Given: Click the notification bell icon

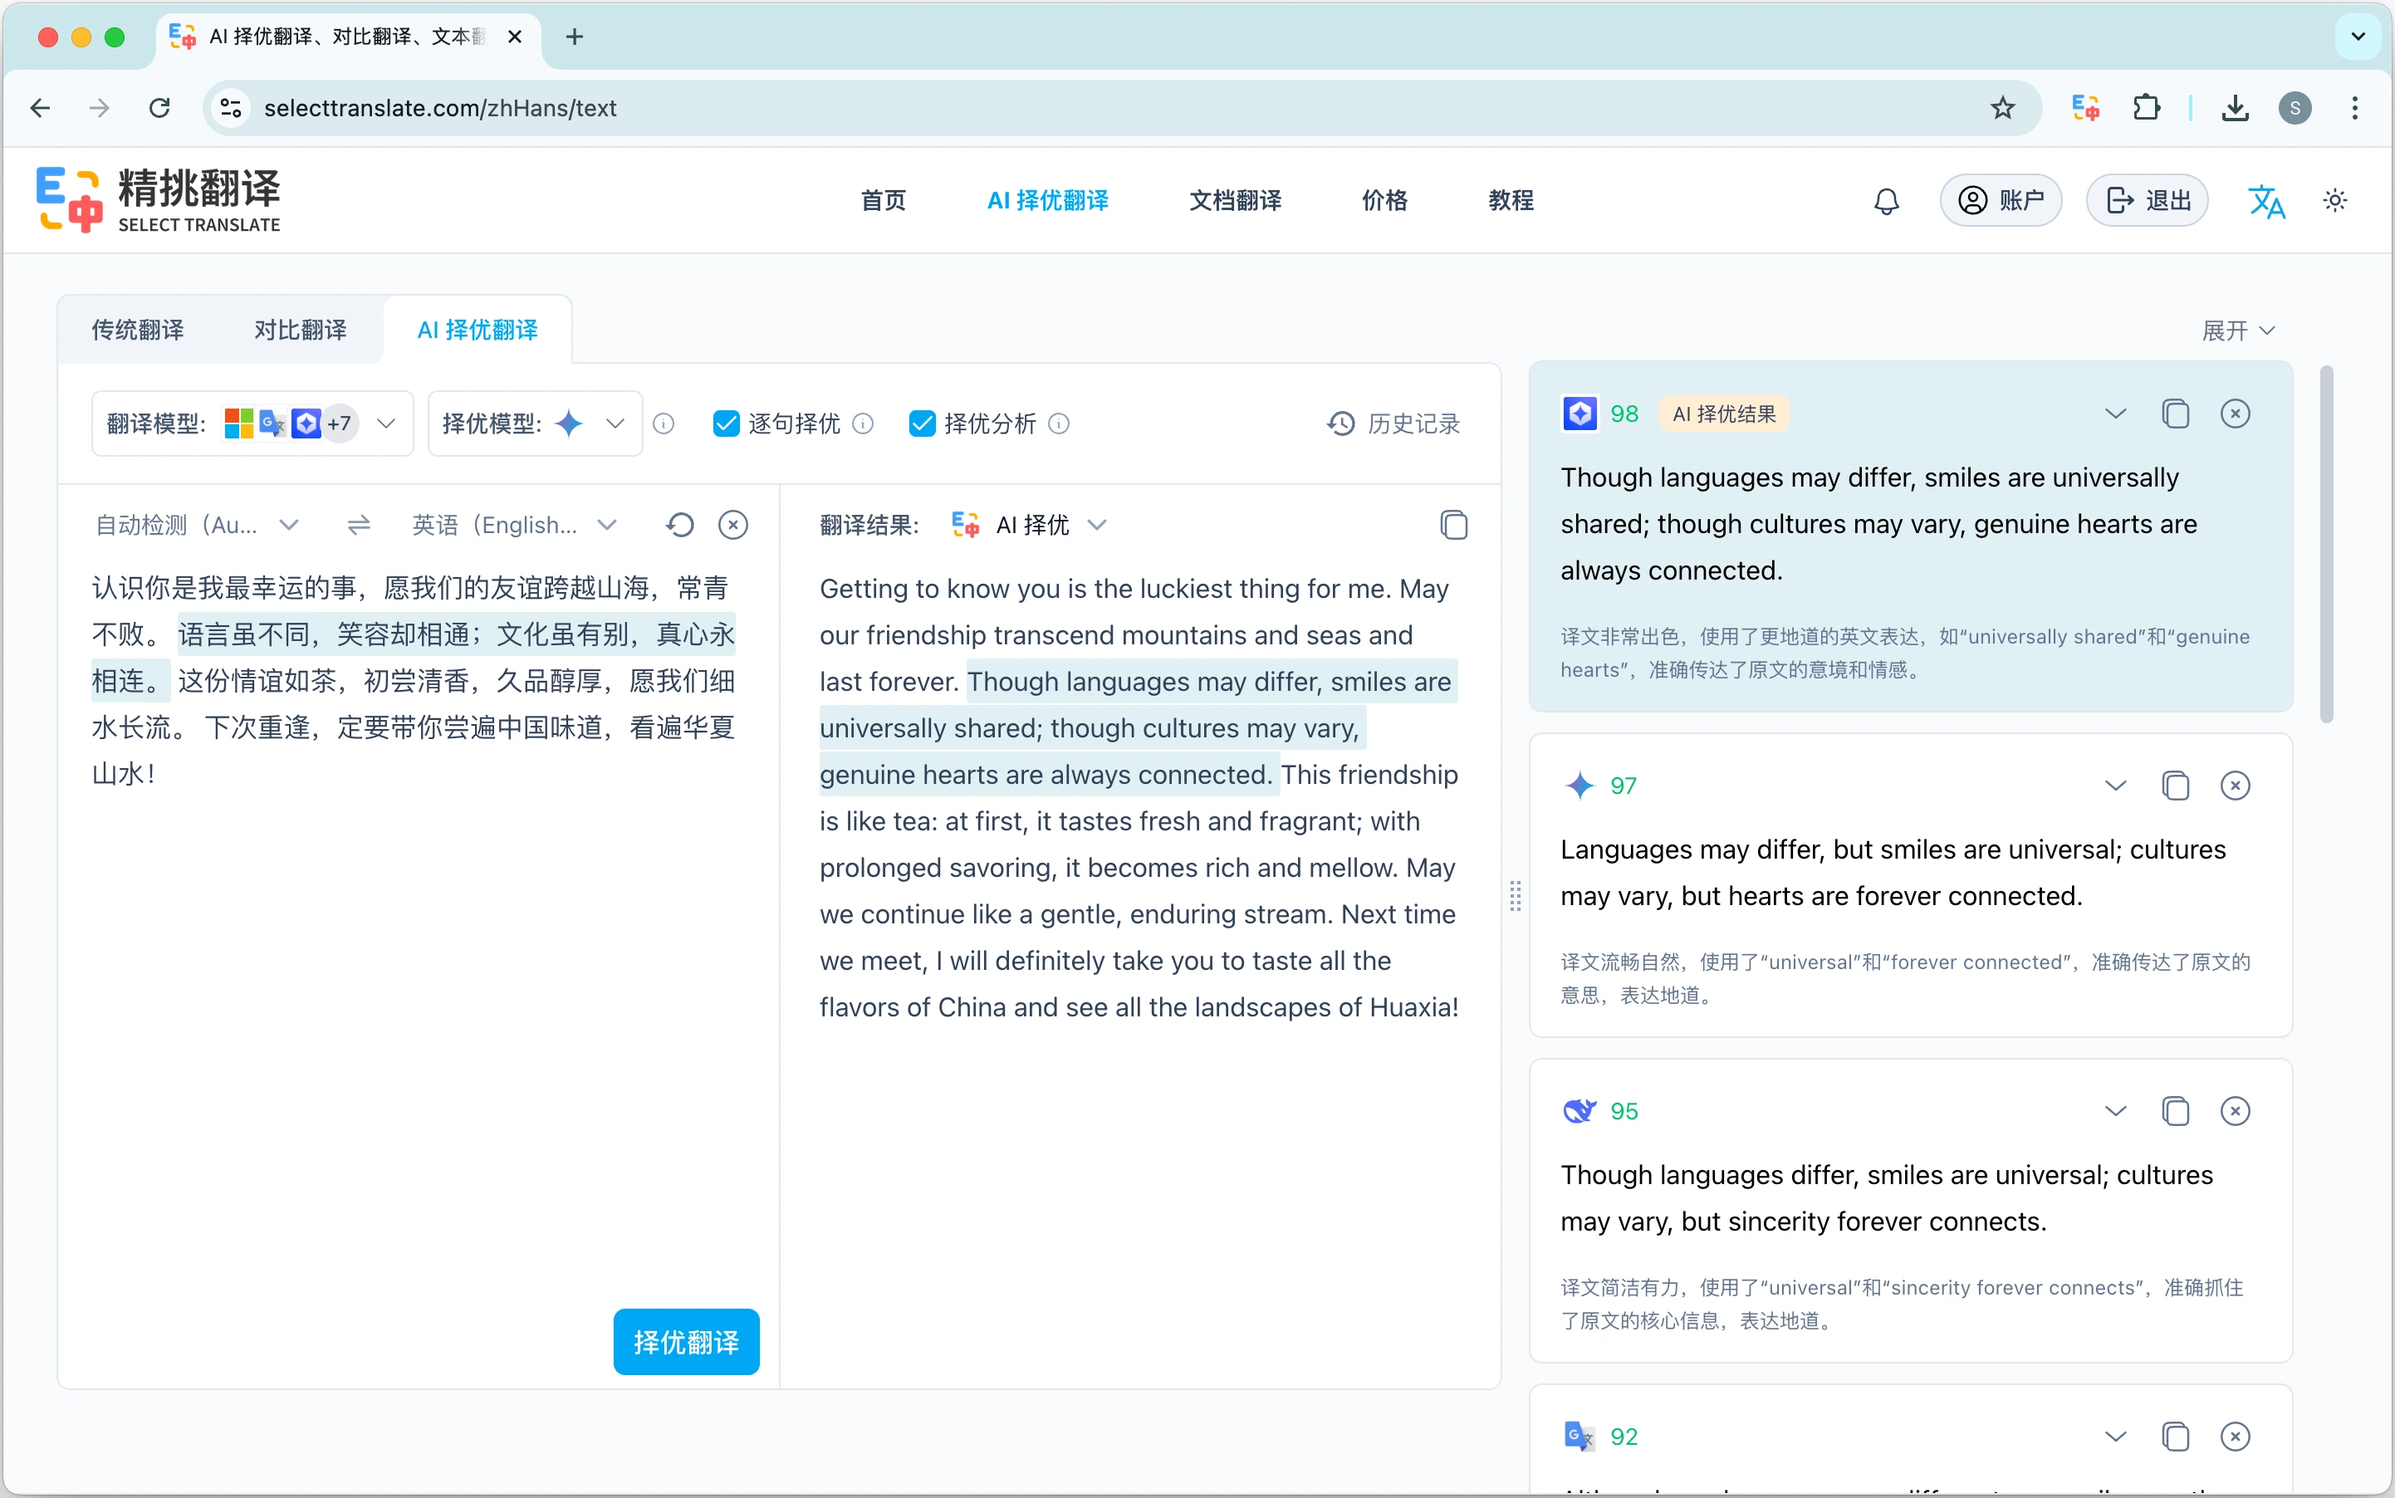Looking at the screenshot, I should point(1886,201).
